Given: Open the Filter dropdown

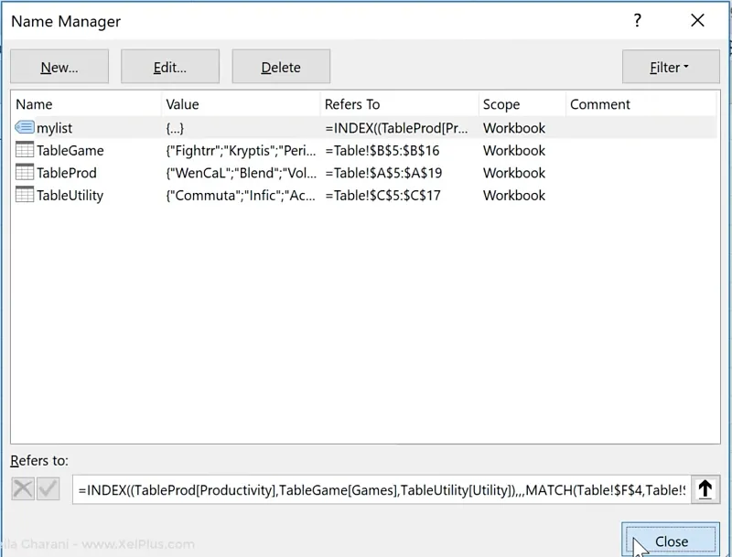Looking at the screenshot, I should 670,67.
